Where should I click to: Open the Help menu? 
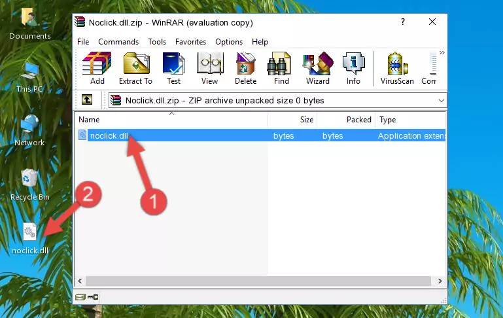tap(260, 42)
